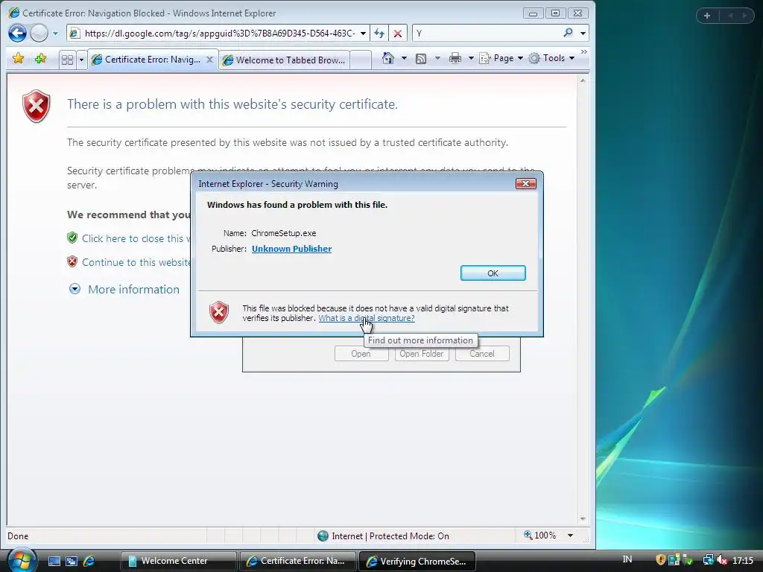The height and width of the screenshot is (572, 763).
Task: Click the Back navigation arrow in Internet Explorer
Action: click(17, 33)
